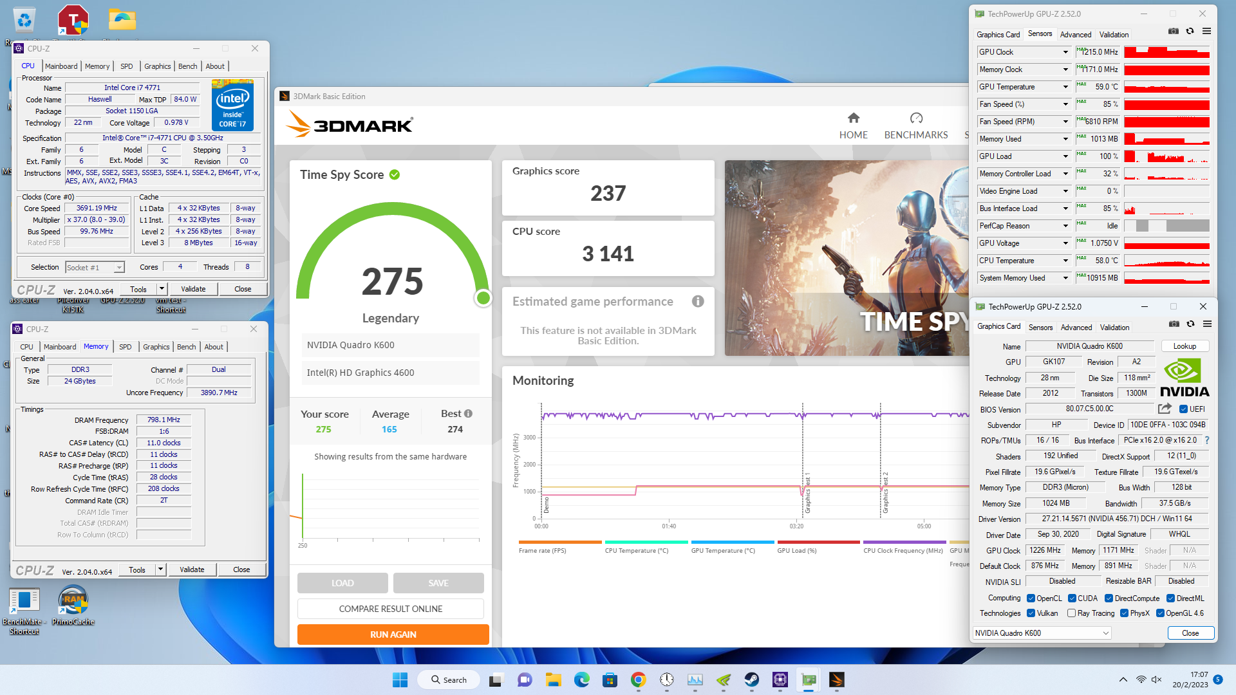The width and height of the screenshot is (1236, 695).
Task: Click the SAVE button in 3DMark
Action: (438, 583)
